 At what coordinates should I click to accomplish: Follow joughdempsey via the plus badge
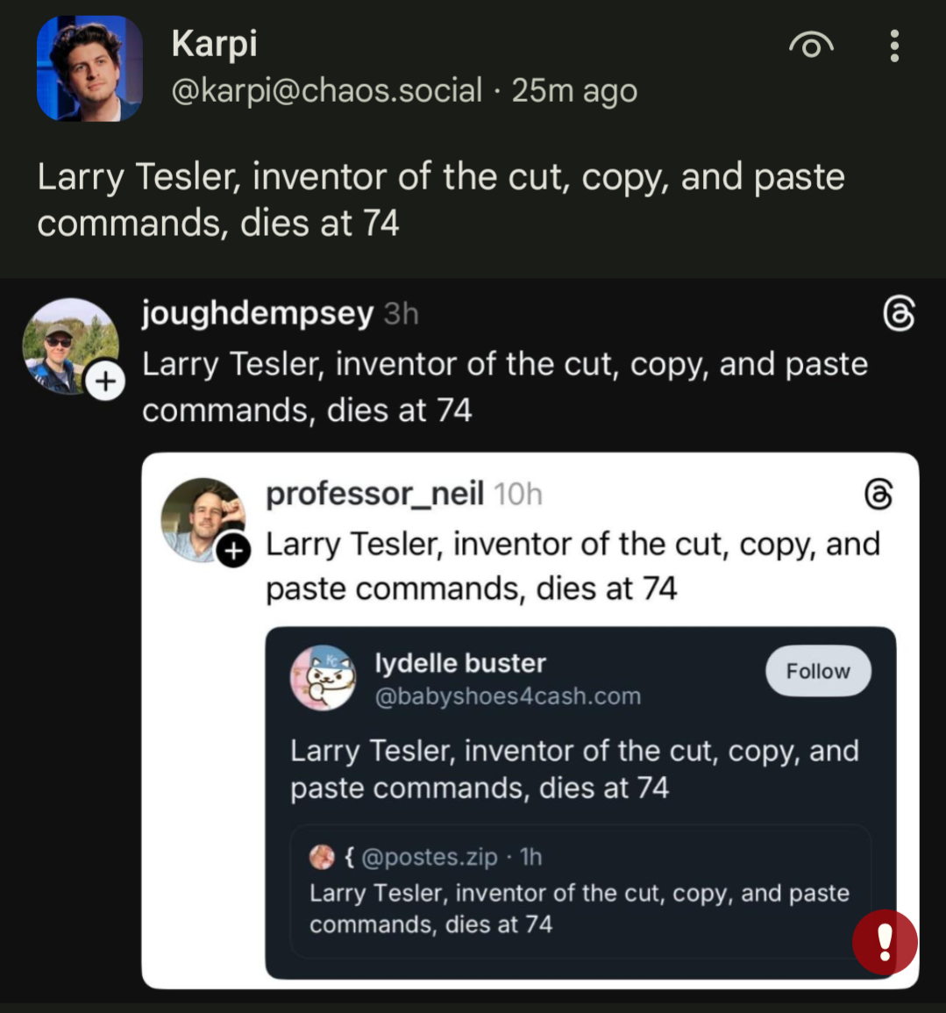coord(105,382)
